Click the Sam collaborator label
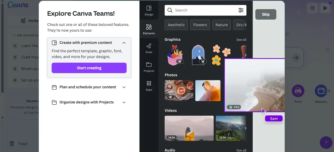Screen dimensions: 334x152 pyautogui.click(x=274, y=119)
